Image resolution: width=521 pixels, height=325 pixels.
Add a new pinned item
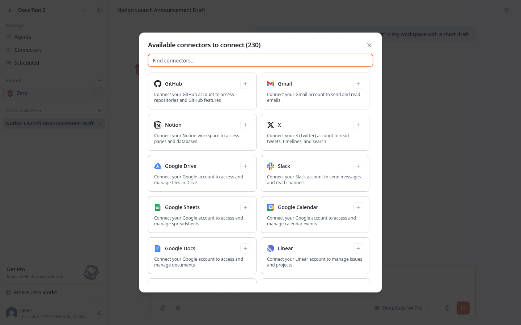pyautogui.click(x=99, y=80)
